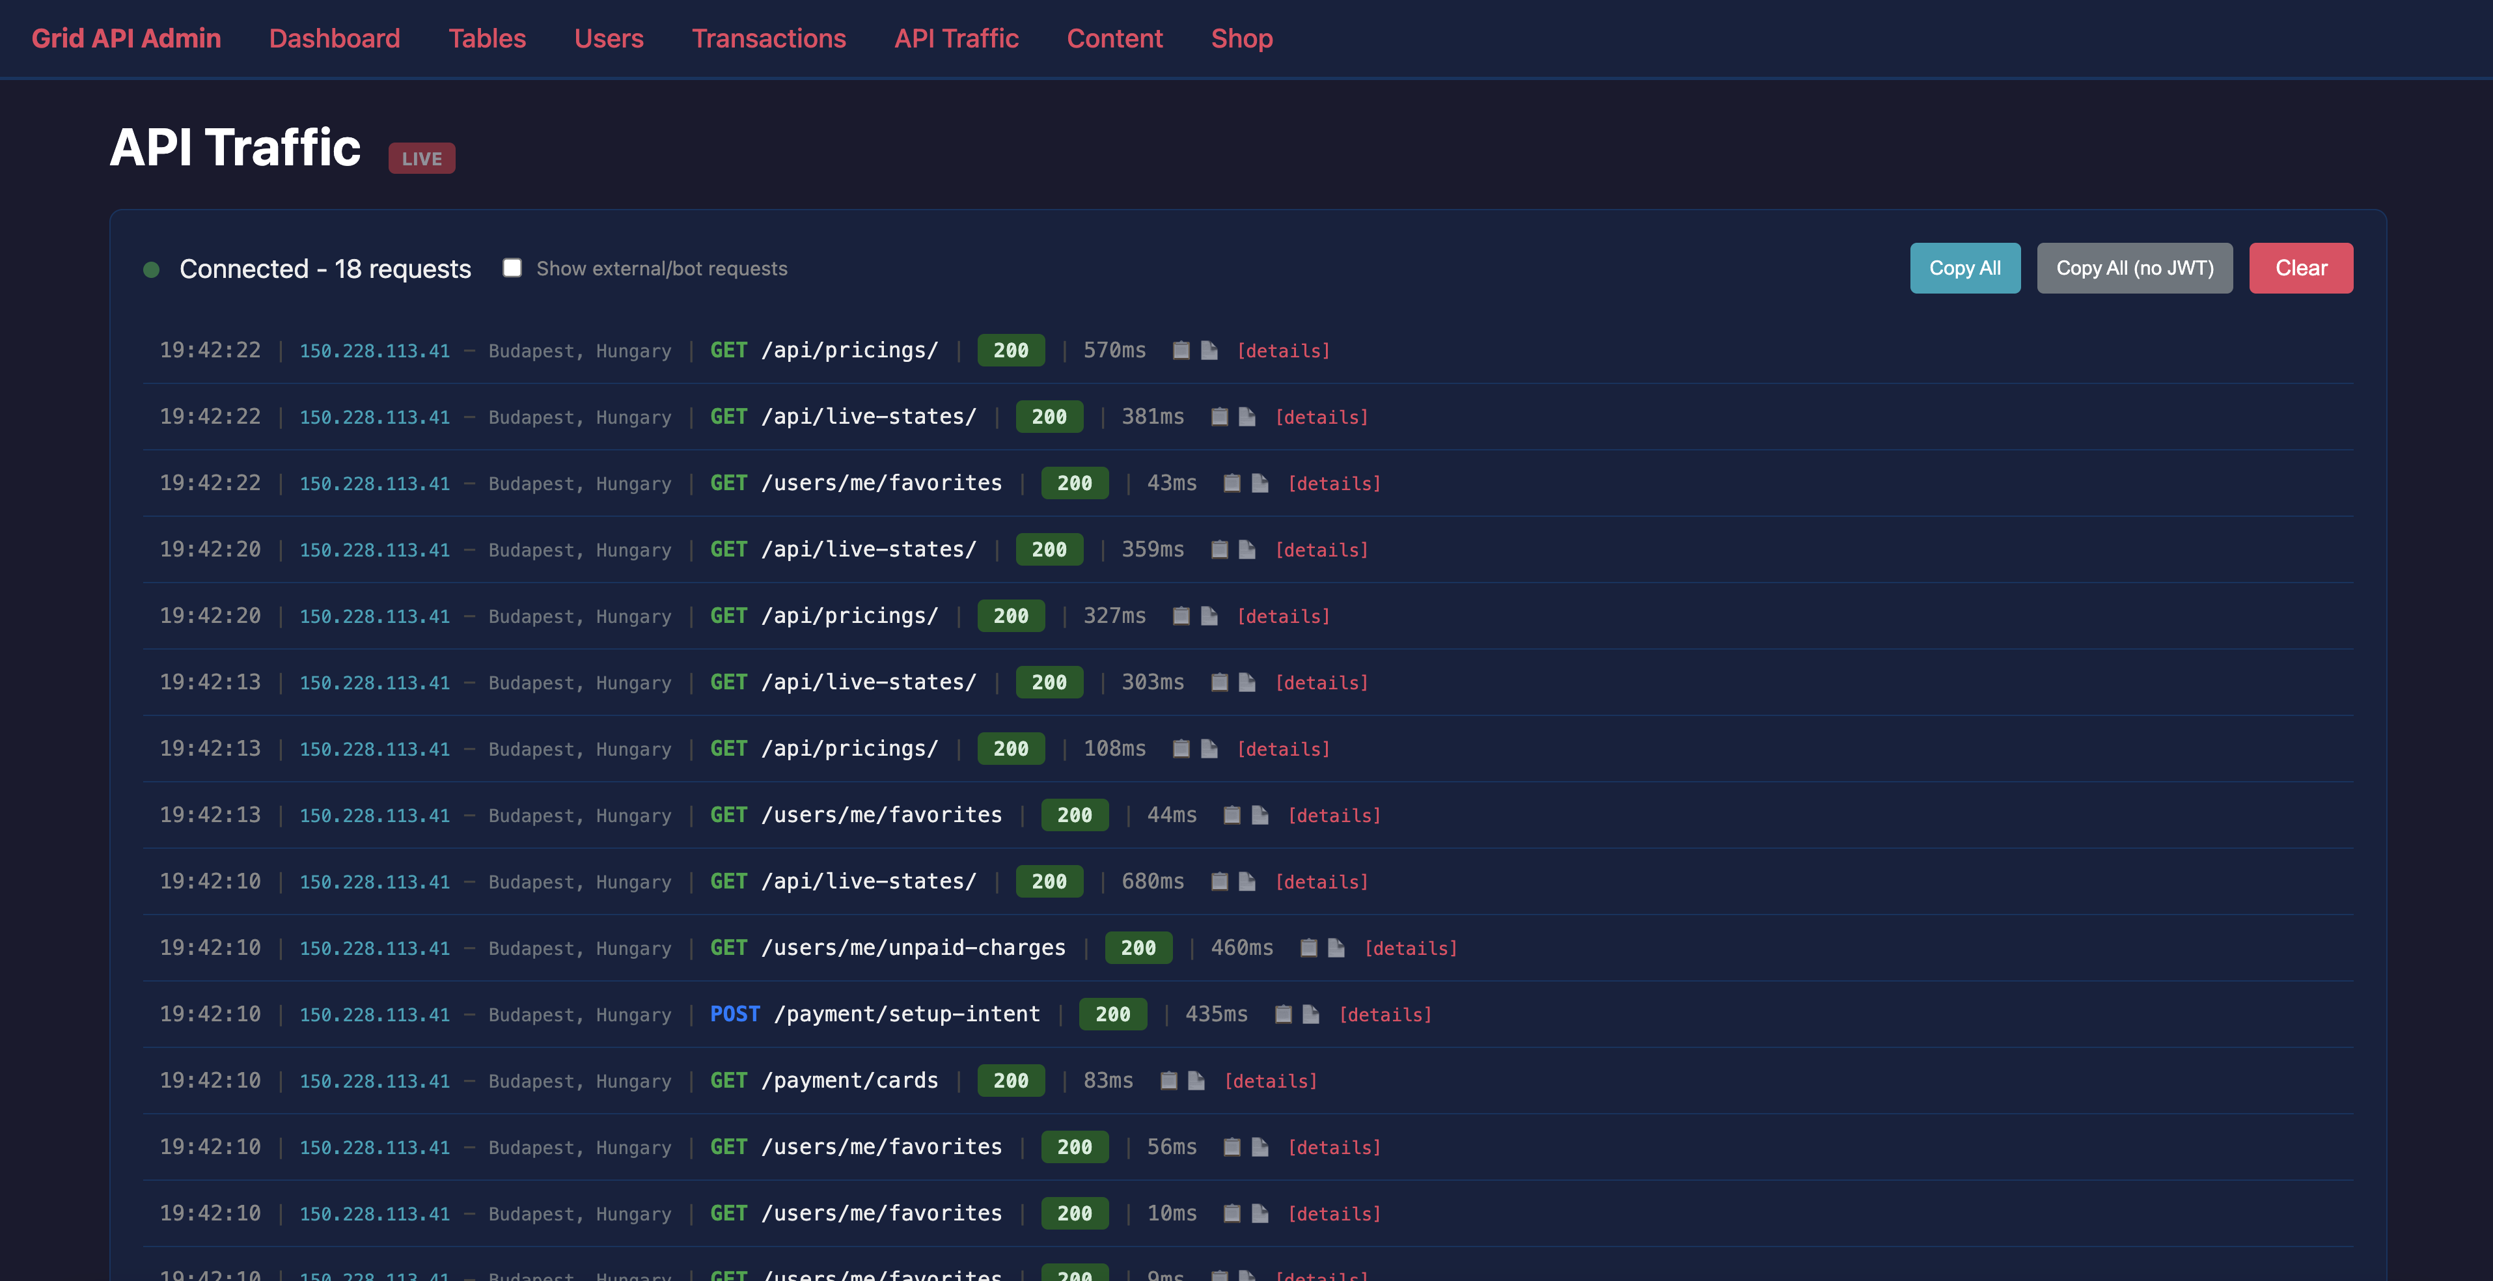The height and width of the screenshot is (1281, 2493).
Task: Click document icon in 108ms pricings row
Action: 1209,749
